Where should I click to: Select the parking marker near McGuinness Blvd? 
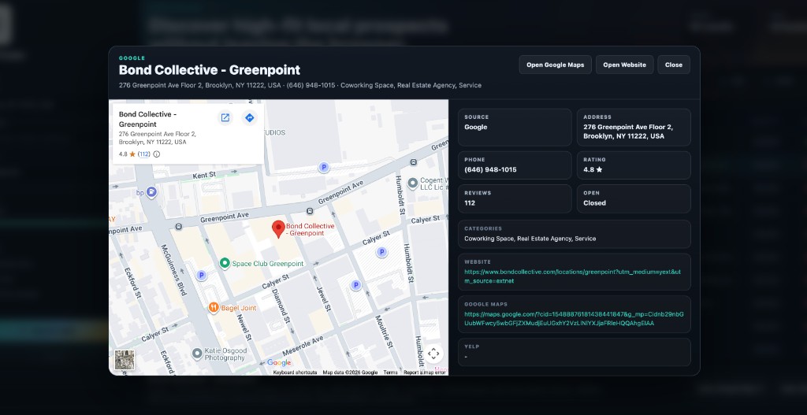click(x=202, y=276)
